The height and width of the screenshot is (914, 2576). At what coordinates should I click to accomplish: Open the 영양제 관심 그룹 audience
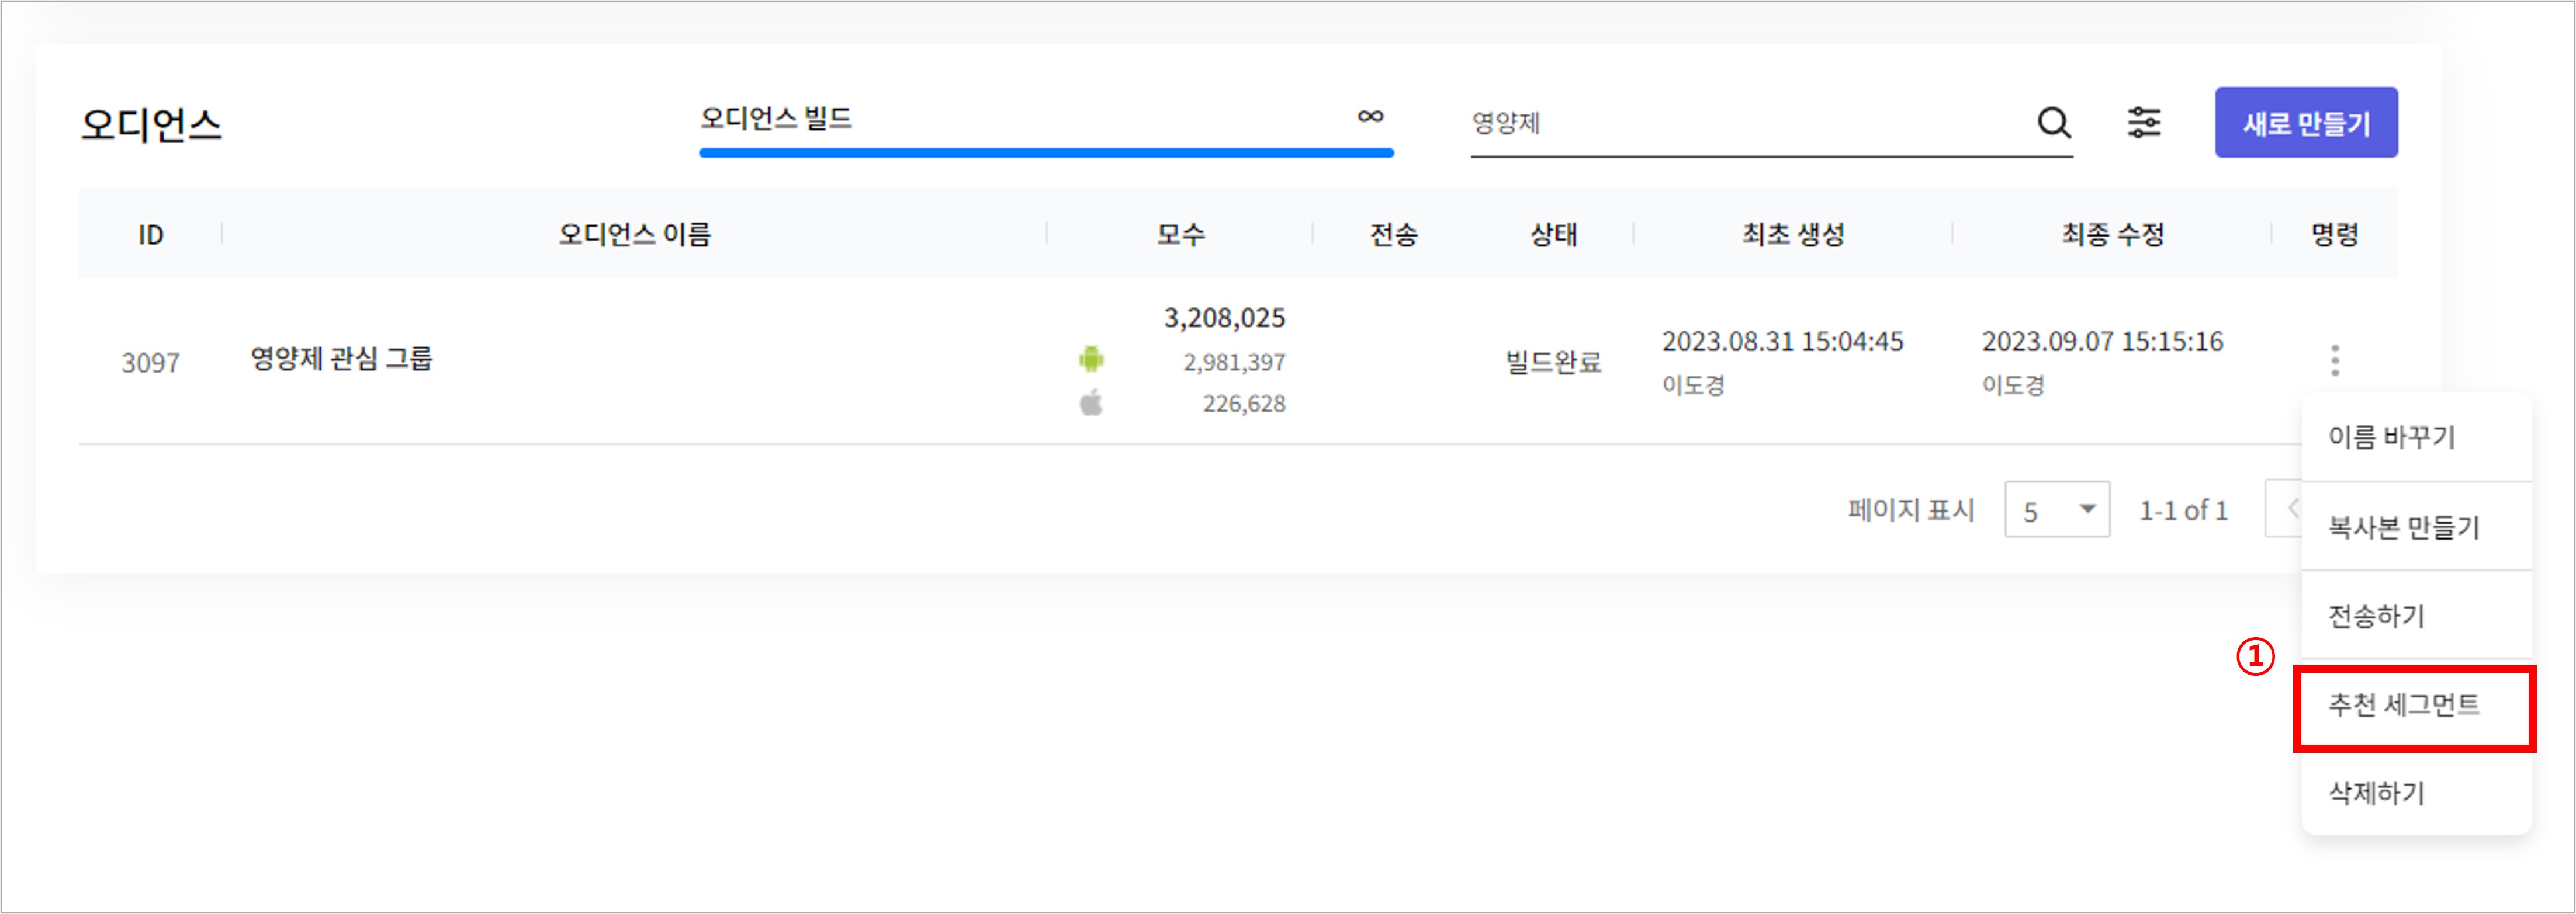341,359
